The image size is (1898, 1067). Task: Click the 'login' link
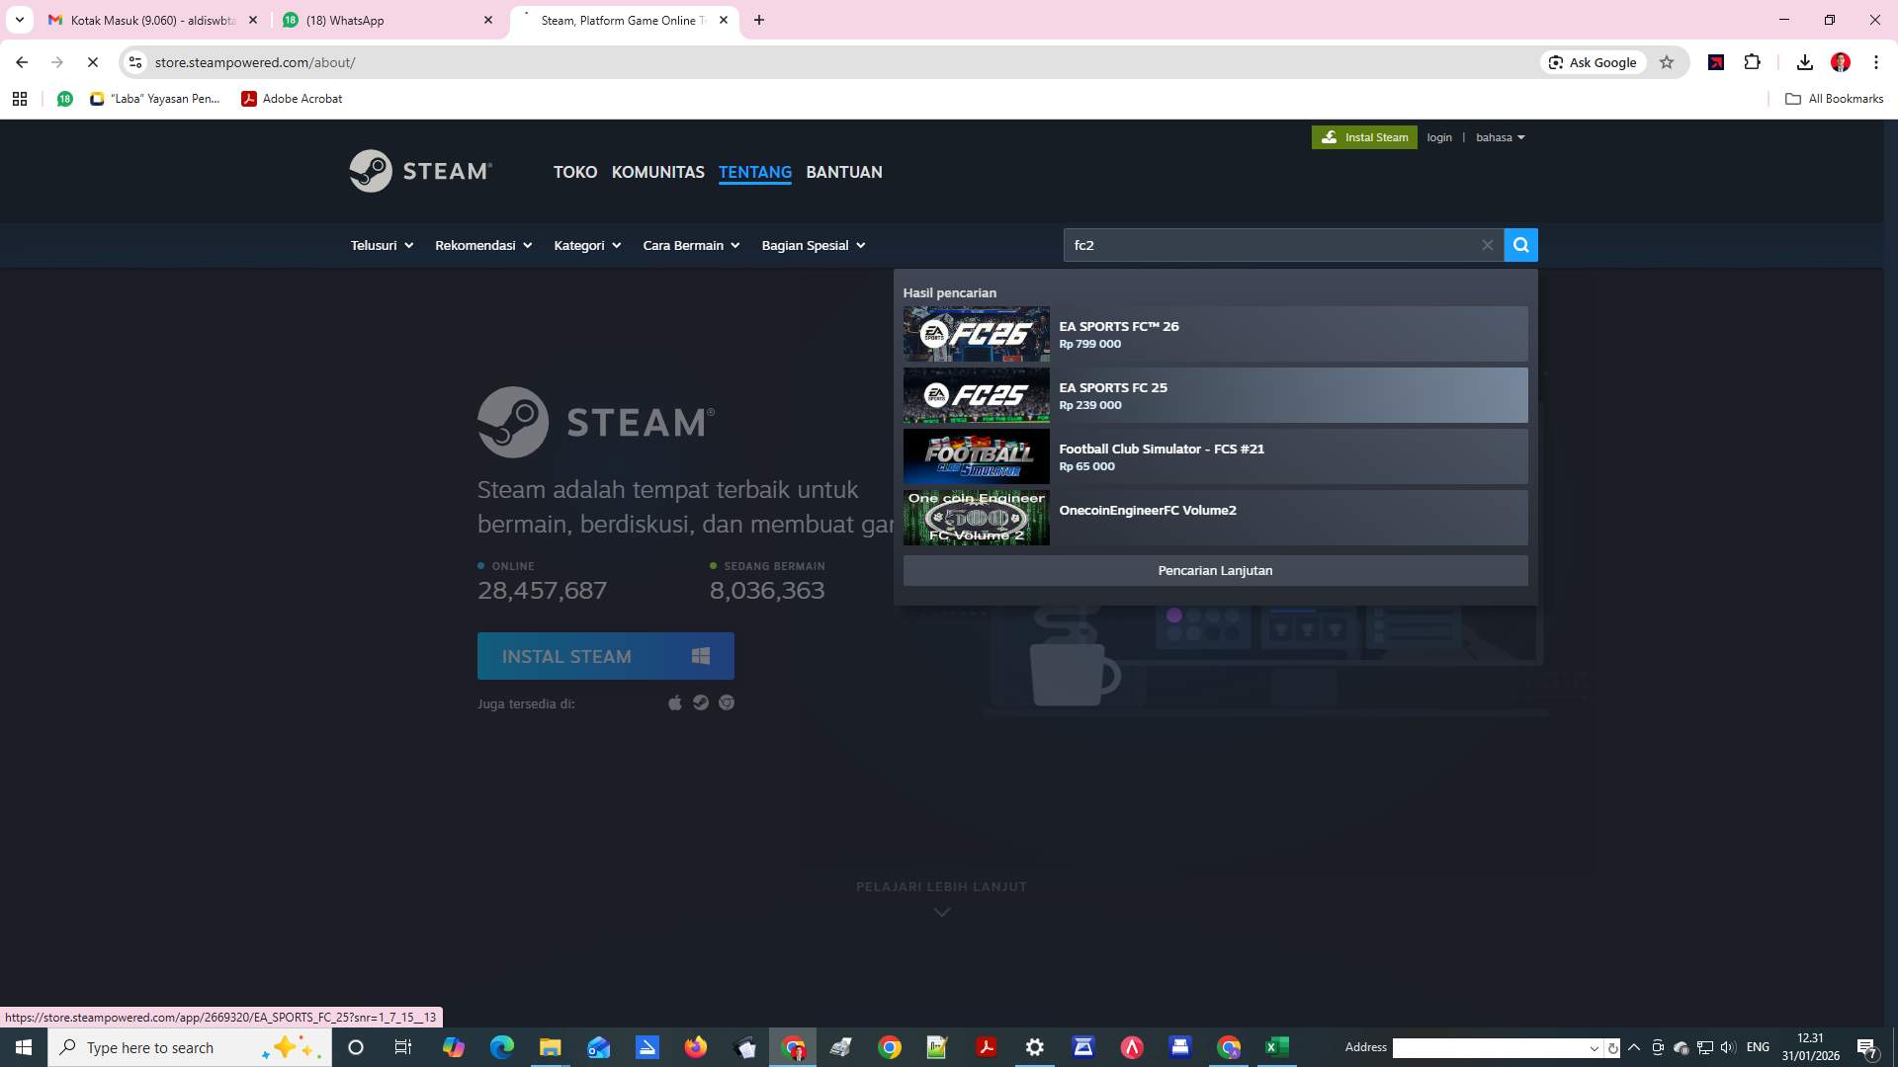coord(1439,137)
